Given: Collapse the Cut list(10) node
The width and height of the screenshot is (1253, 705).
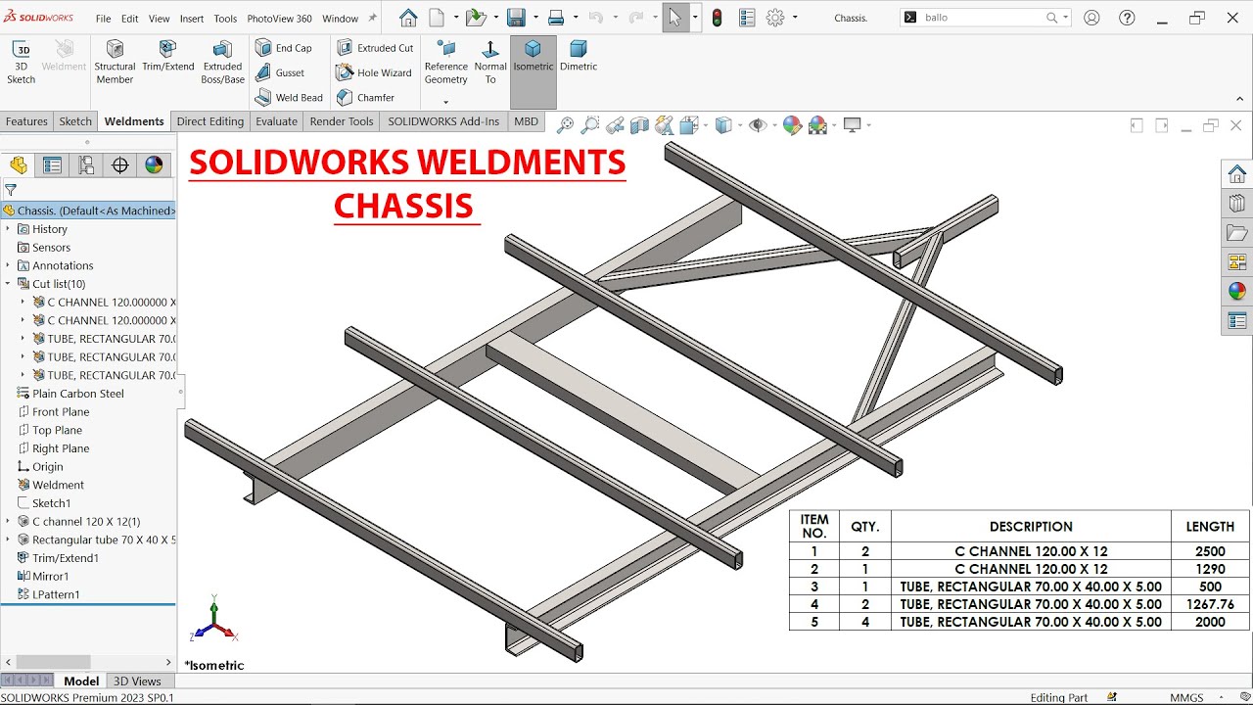Looking at the screenshot, I should [x=8, y=284].
